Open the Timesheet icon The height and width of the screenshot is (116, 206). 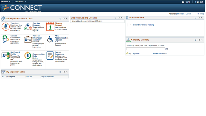click(x=5, y=26)
